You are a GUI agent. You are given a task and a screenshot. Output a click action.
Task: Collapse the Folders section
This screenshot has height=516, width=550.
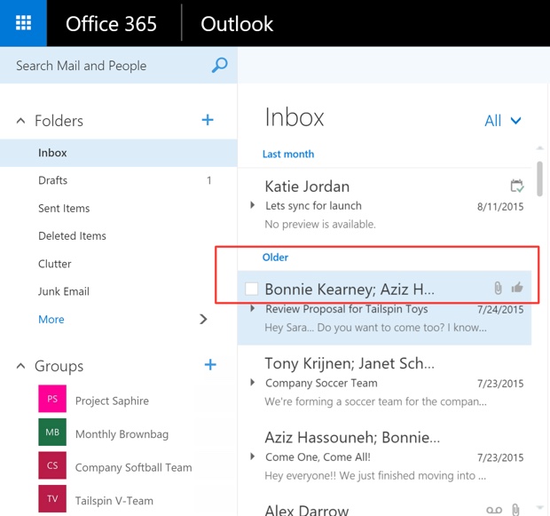pyautogui.click(x=20, y=121)
